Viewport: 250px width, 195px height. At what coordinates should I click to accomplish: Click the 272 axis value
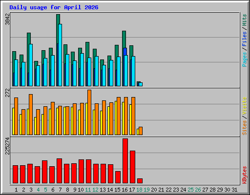7,93
